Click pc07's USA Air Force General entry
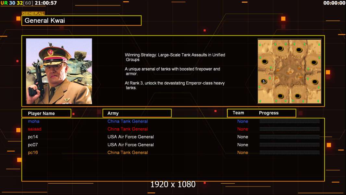The image size is (346, 195). (130, 145)
